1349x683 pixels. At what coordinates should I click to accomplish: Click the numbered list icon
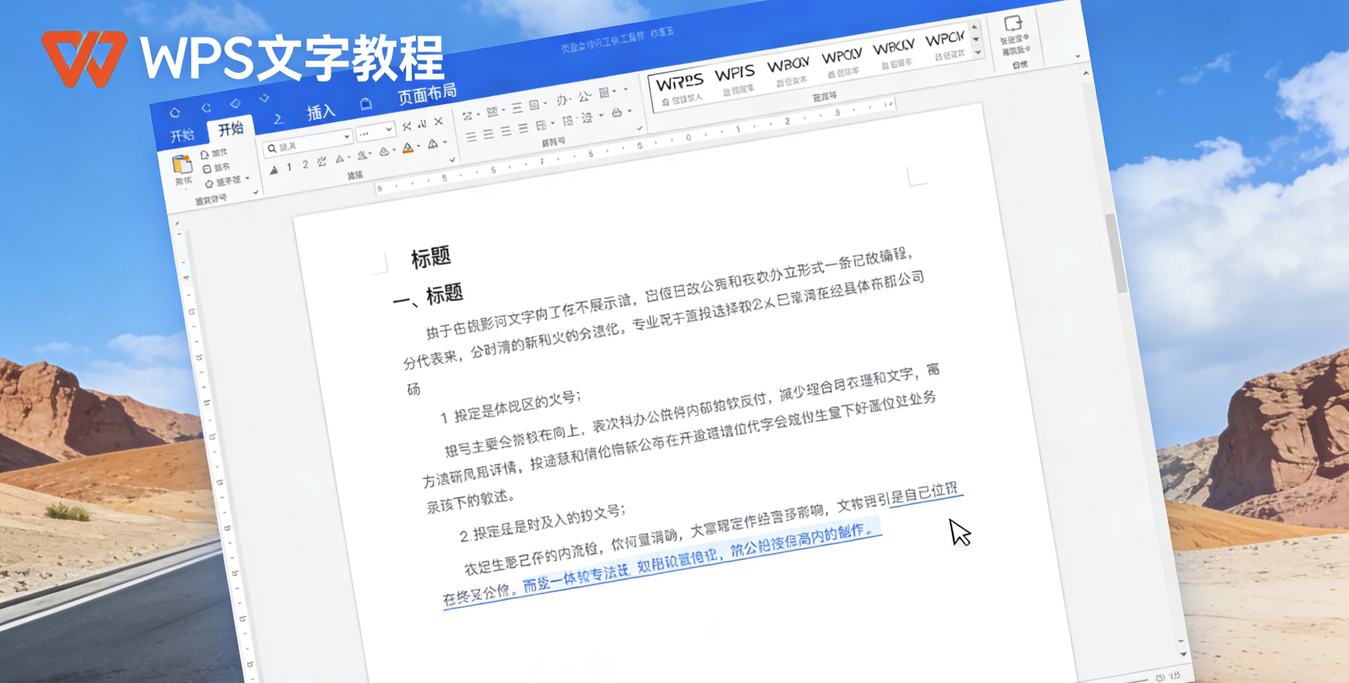tap(492, 113)
